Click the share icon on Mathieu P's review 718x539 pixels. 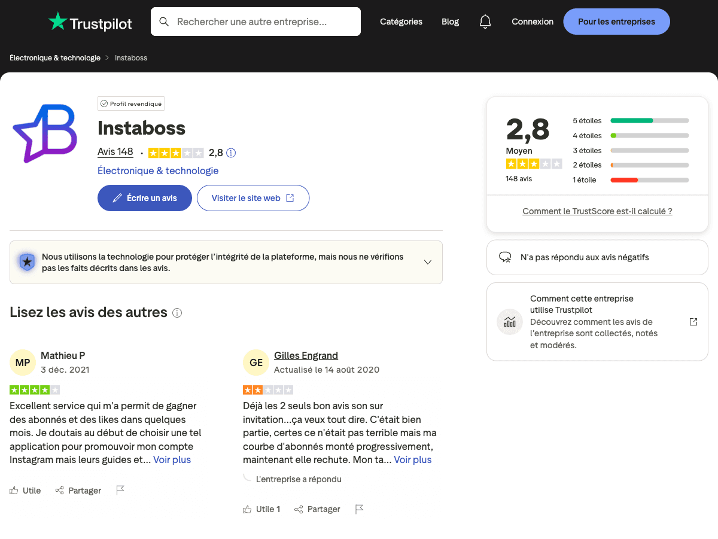pos(59,491)
